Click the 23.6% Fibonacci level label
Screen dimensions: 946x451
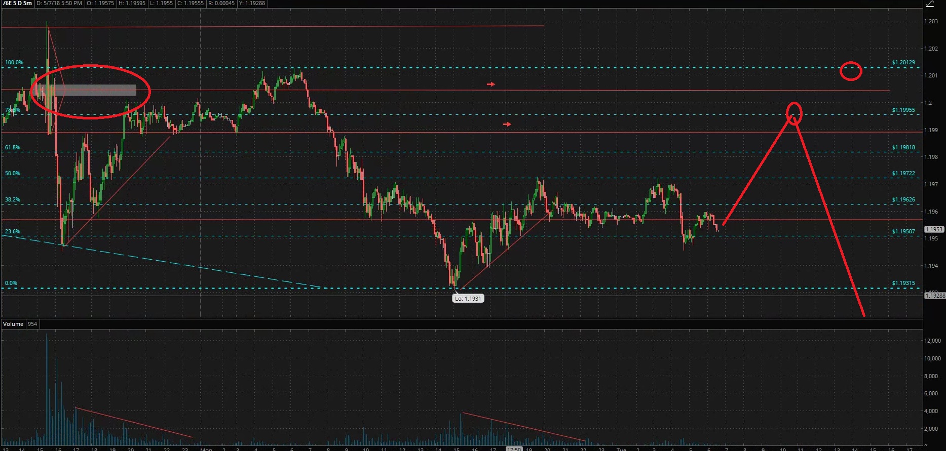[13, 232]
